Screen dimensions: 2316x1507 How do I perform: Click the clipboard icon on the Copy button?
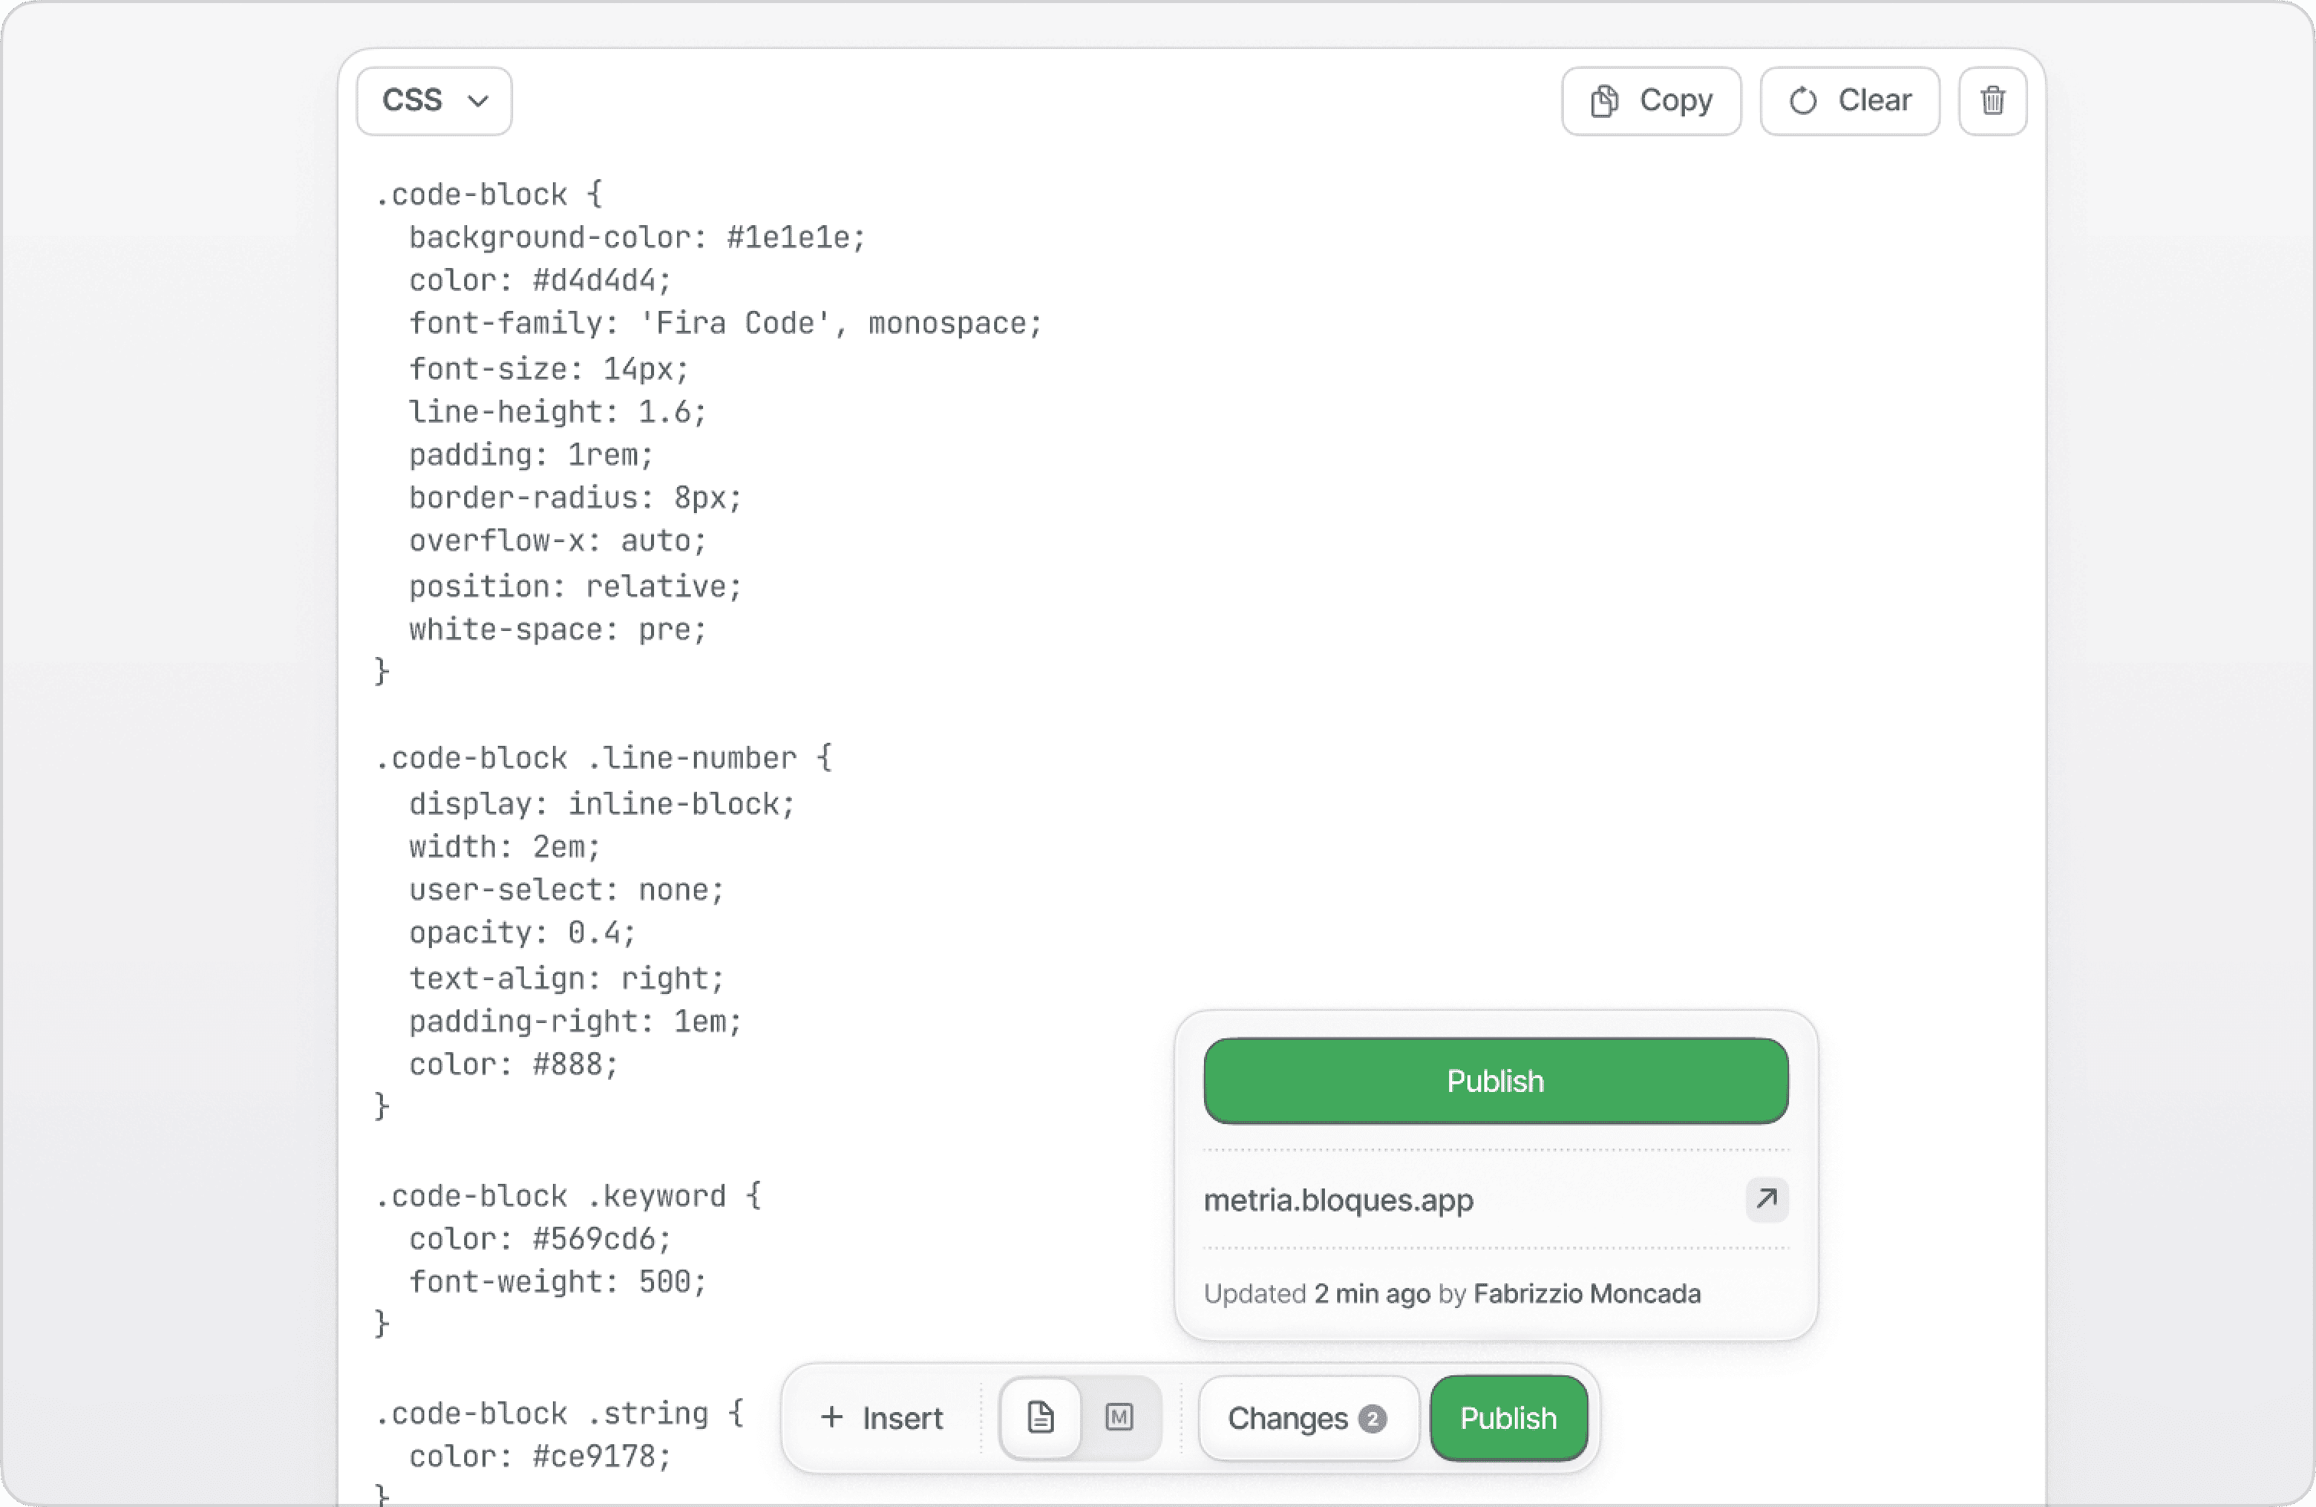(x=1604, y=100)
